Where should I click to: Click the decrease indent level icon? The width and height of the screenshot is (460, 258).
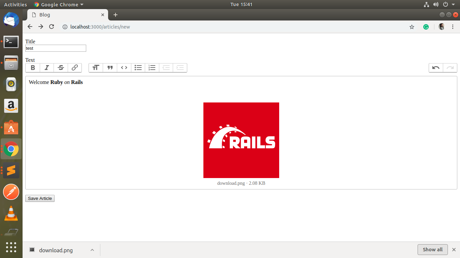click(166, 68)
